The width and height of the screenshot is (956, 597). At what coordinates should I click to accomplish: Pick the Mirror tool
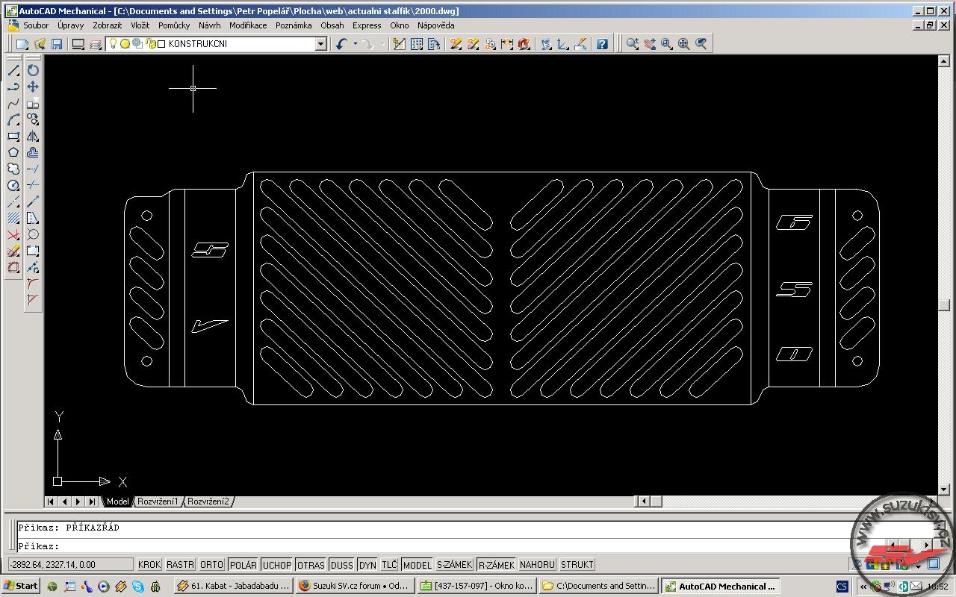(33, 136)
